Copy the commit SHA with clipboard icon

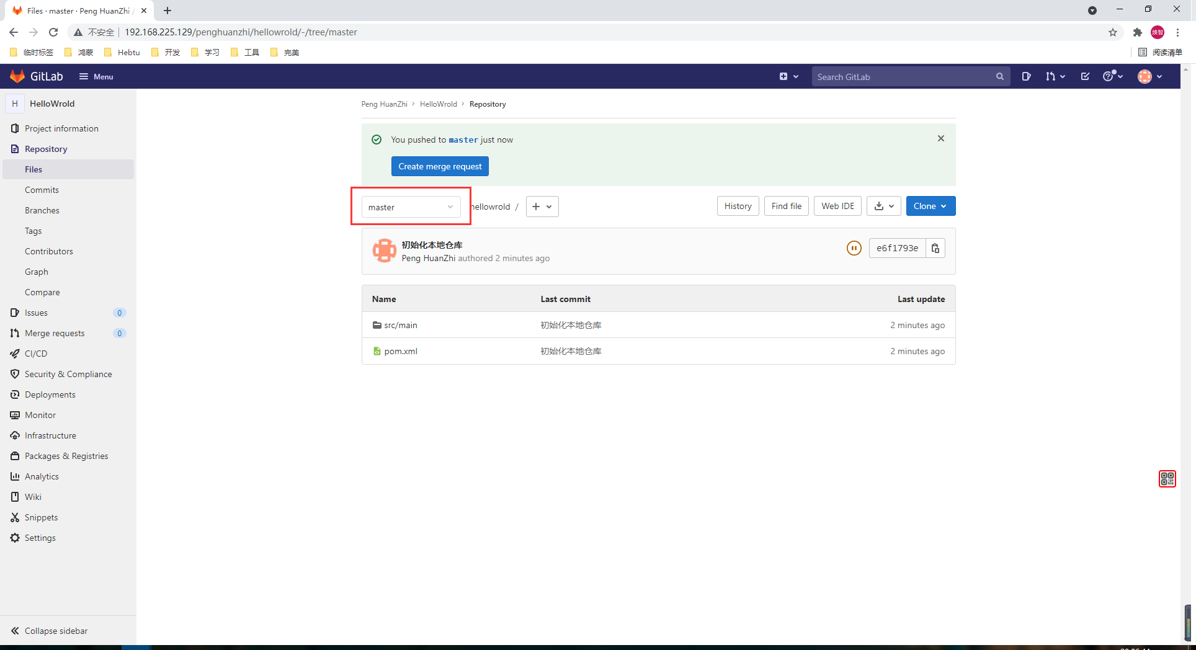[x=935, y=248]
